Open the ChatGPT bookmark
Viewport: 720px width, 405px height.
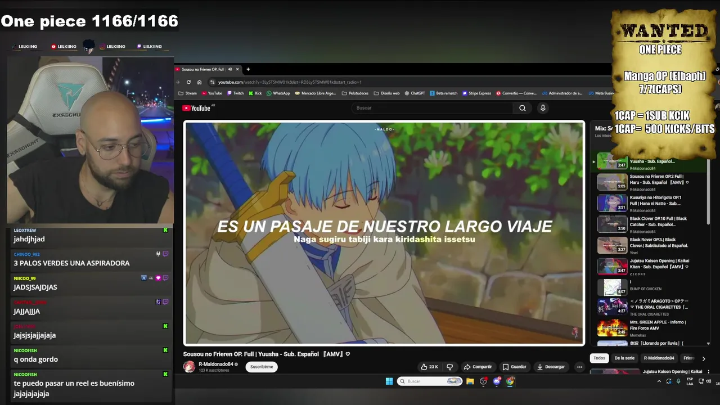[415, 93]
